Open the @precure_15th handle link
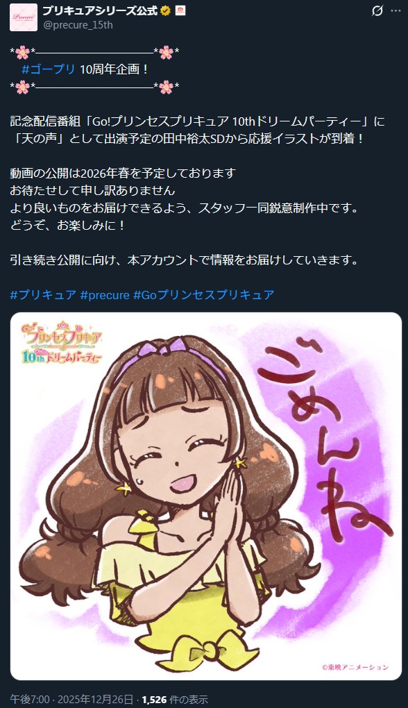Image resolution: width=408 pixels, height=708 pixels. 78,25
